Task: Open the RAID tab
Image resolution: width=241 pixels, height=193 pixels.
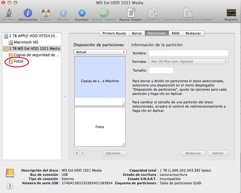Action: (x=176, y=33)
